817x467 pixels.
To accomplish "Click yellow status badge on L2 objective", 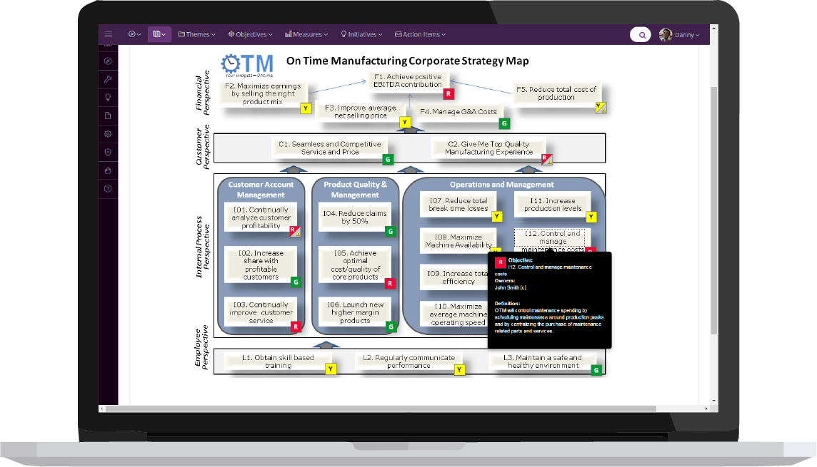I will point(459,369).
